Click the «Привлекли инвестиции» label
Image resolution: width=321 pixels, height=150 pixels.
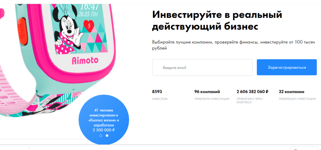(212, 99)
